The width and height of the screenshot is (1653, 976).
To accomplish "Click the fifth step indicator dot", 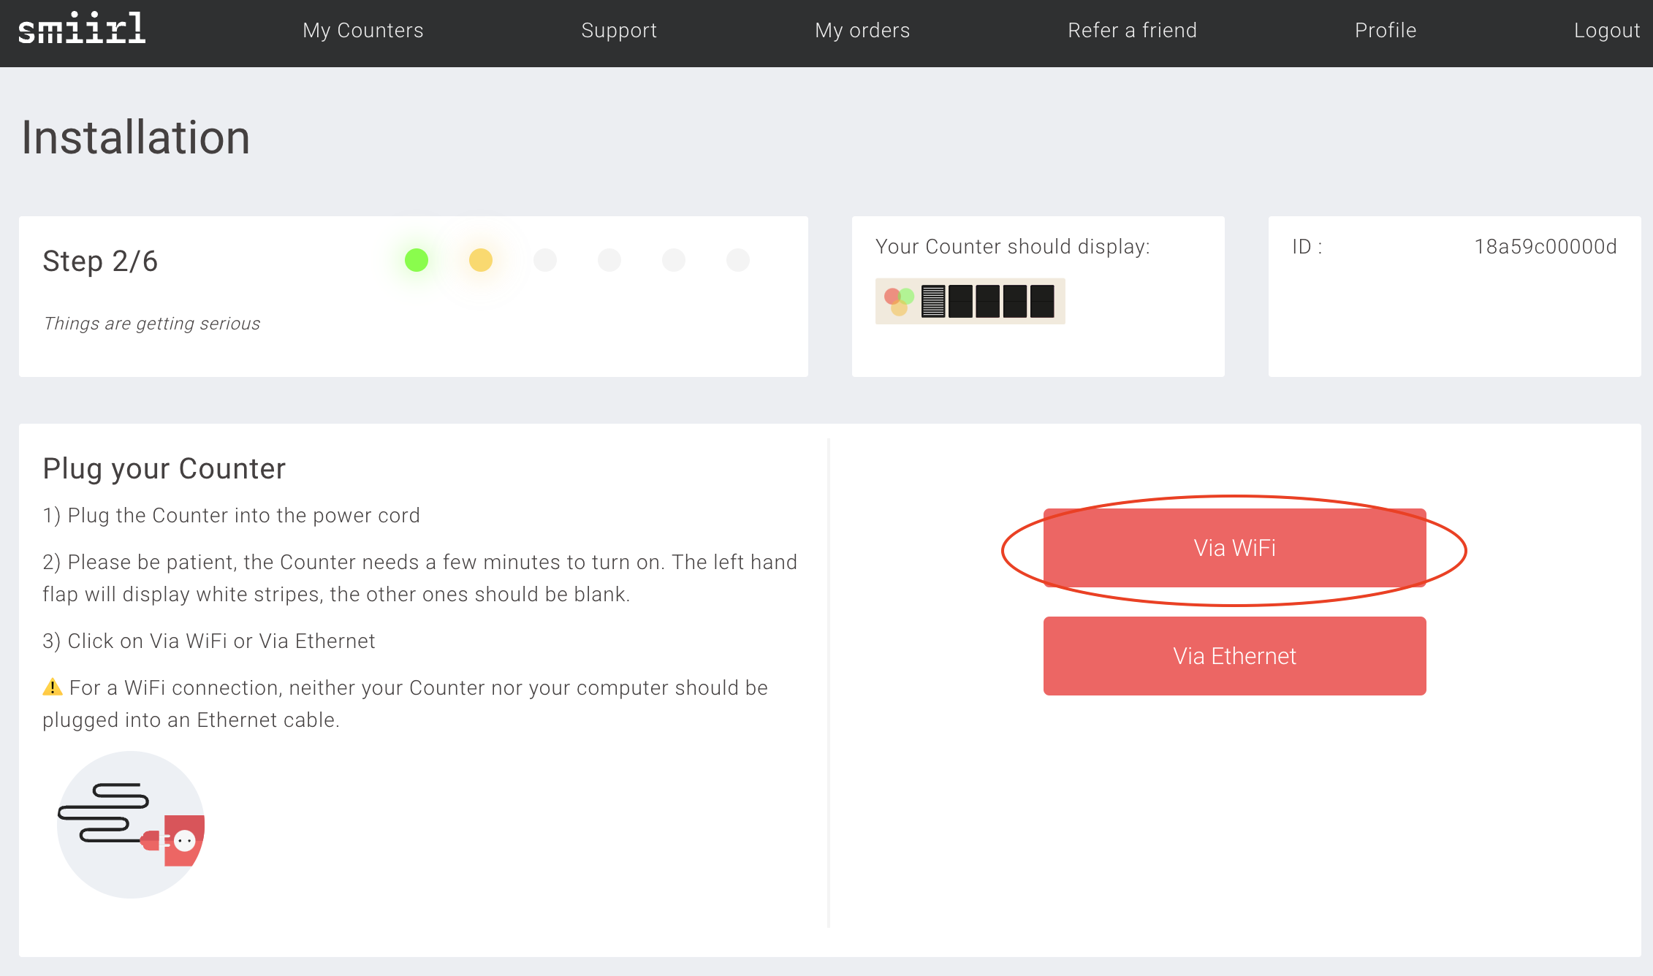I will coord(674,260).
